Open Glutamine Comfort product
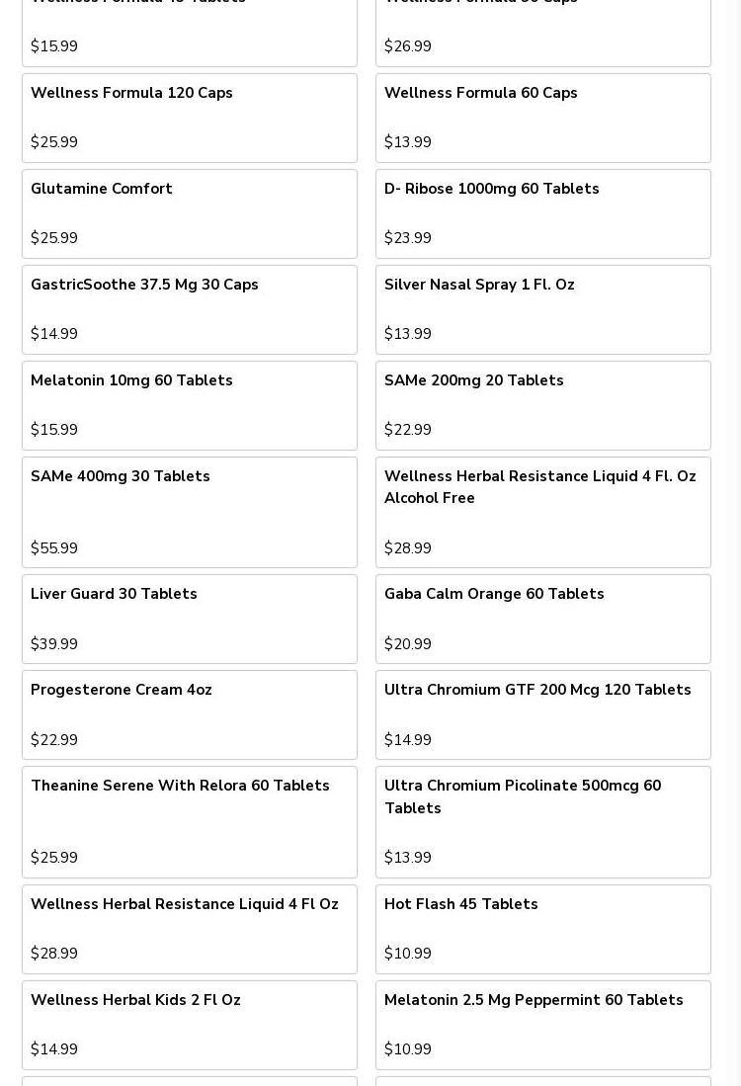The image size is (741, 1086). 190,214
